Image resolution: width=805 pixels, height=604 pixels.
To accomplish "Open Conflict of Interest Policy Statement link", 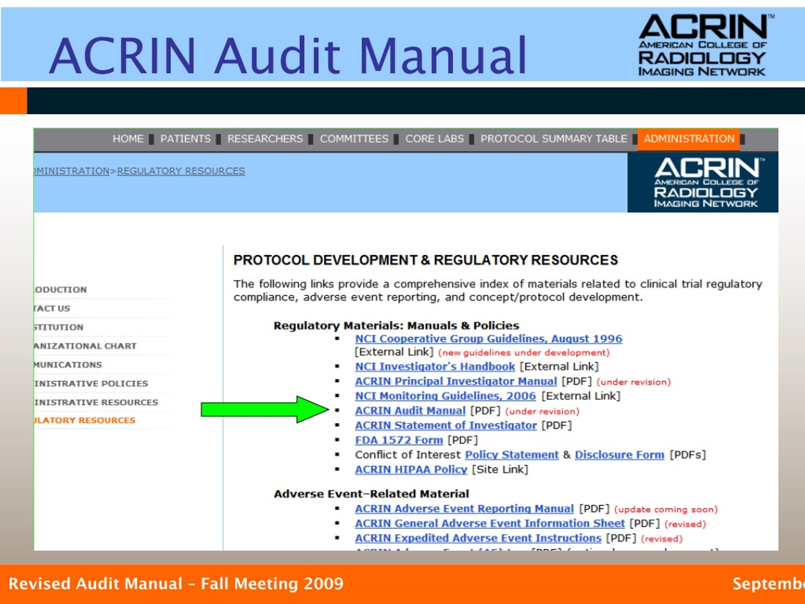I will [512, 455].
